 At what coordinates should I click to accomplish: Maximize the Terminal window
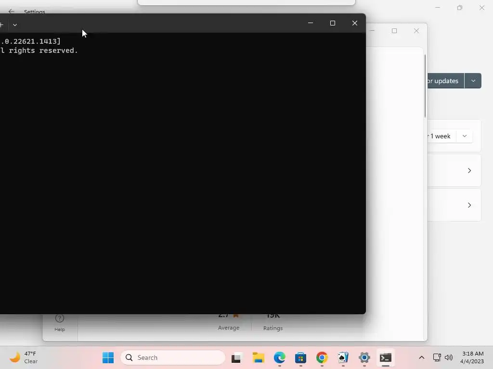click(333, 23)
